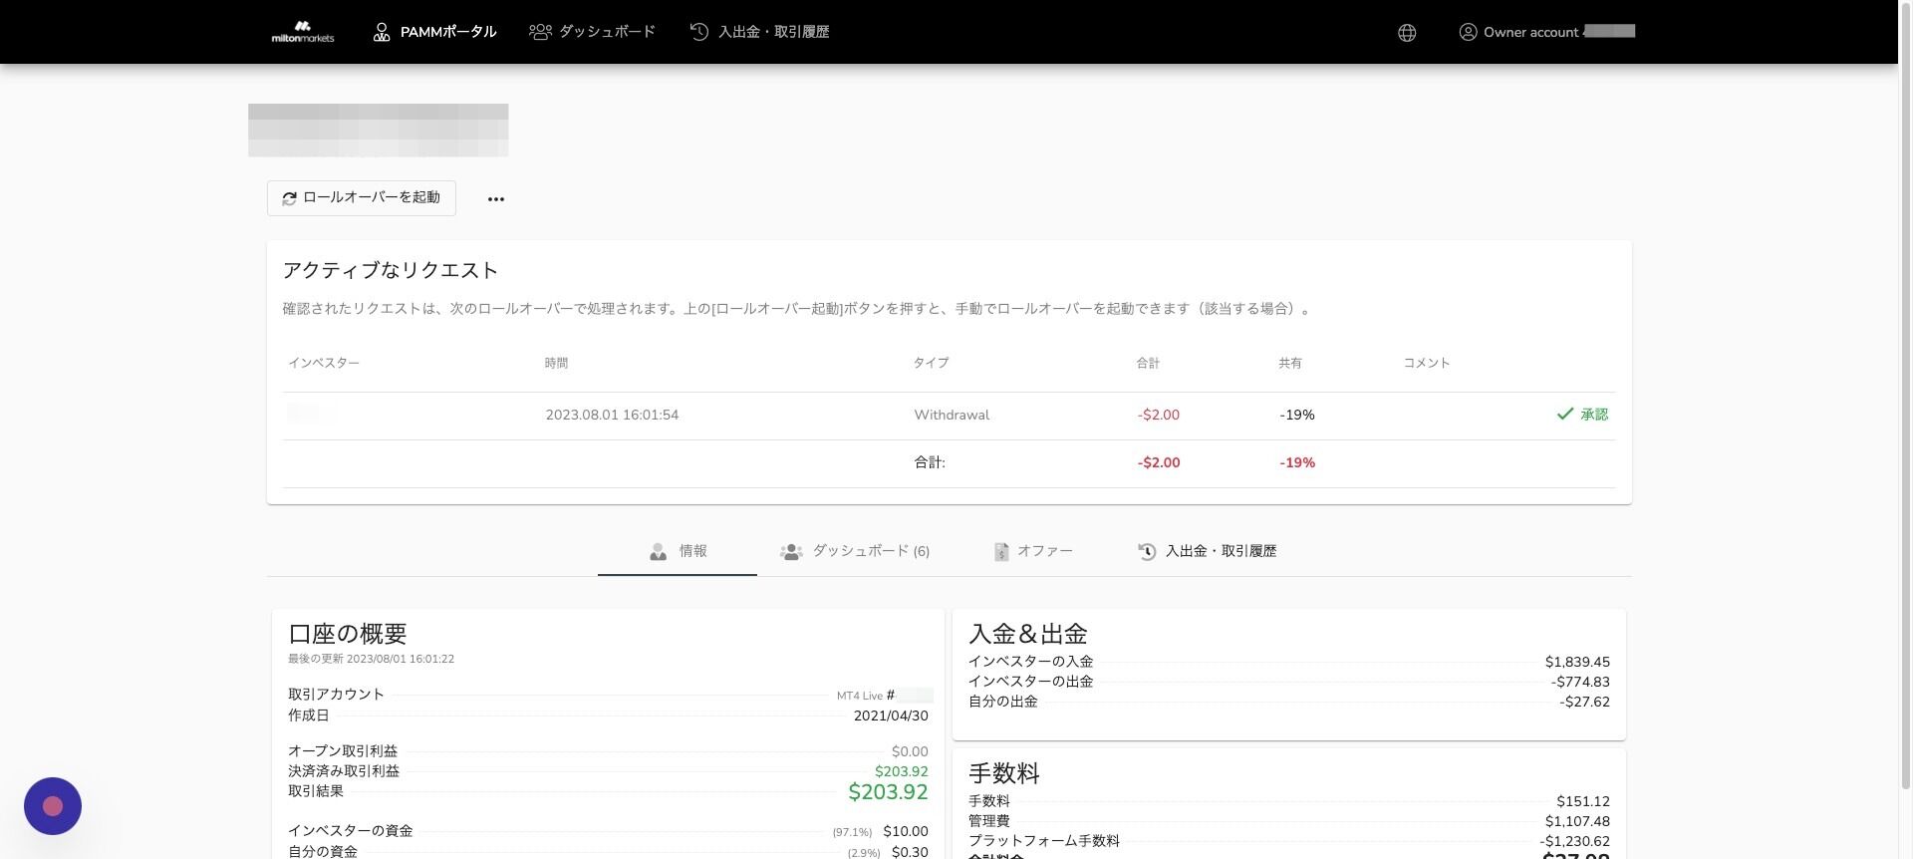Click the large $203.92 trading result
Viewport: 1913px width, 859px height.
pyautogui.click(x=888, y=792)
